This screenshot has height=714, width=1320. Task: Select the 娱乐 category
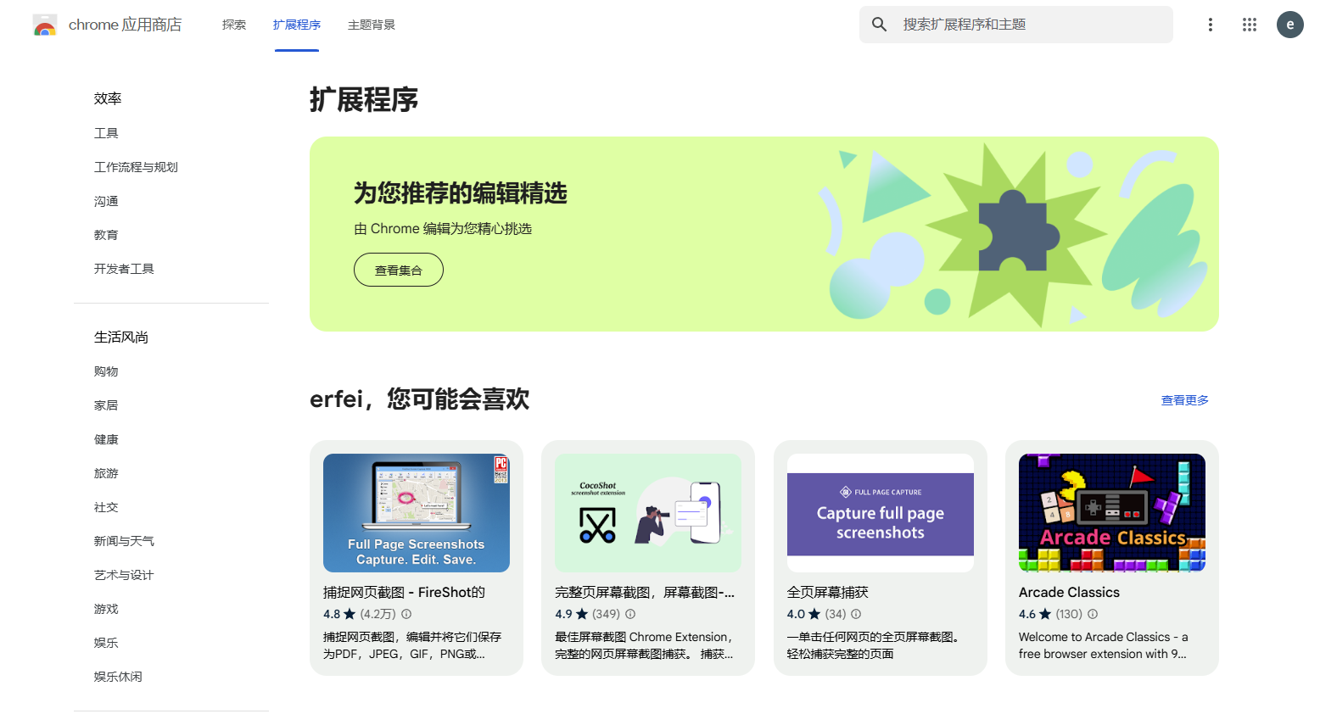click(x=106, y=643)
